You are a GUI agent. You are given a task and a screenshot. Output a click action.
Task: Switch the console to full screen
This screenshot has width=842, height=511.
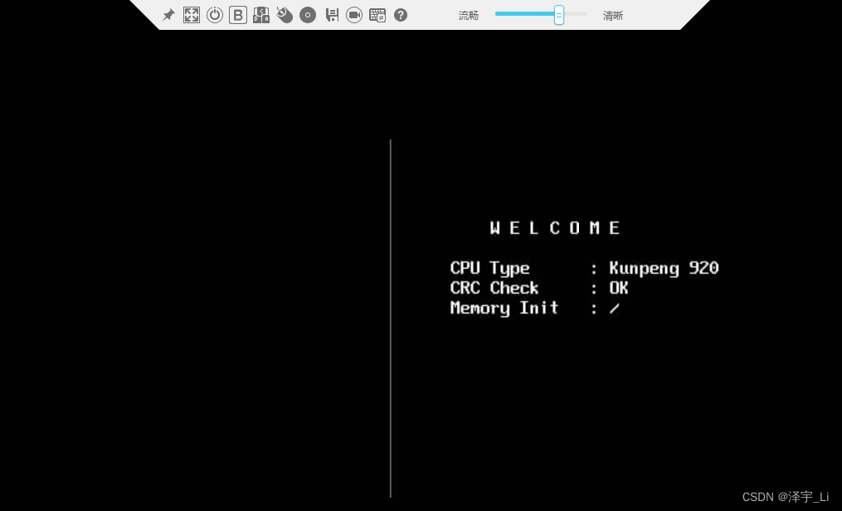[x=192, y=15]
